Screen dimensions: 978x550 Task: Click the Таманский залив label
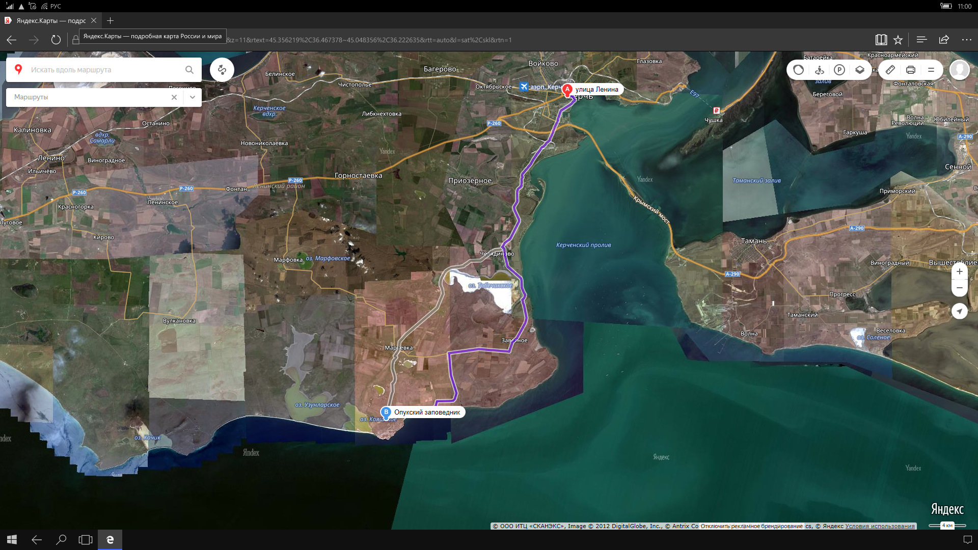[756, 180]
